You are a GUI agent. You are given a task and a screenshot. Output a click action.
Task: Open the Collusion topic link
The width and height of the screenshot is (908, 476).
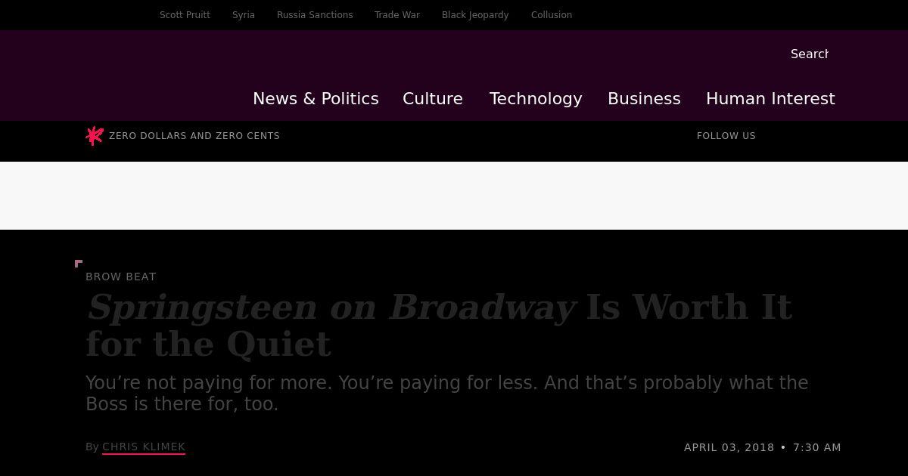coord(552,15)
